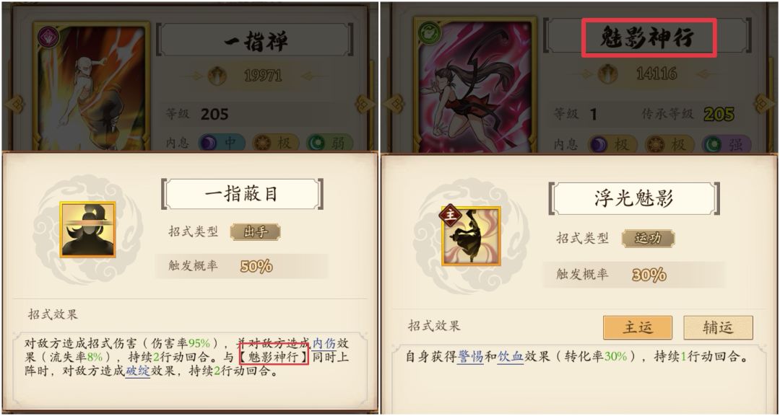
Task: Click the power emblem beside 14116
Action: [x=608, y=74]
